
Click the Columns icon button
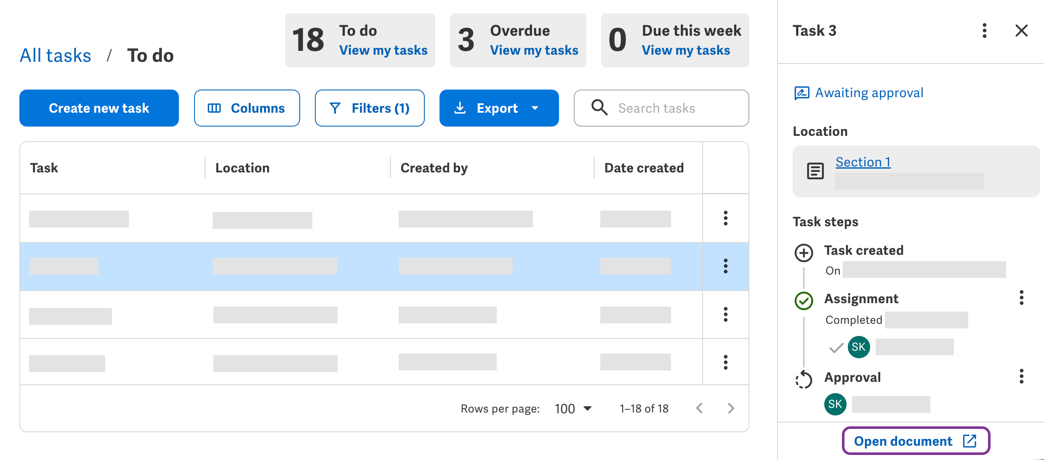click(215, 108)
